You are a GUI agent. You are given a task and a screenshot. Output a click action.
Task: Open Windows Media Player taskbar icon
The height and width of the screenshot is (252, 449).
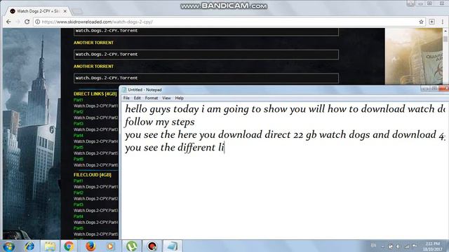(x=110, y=246)
